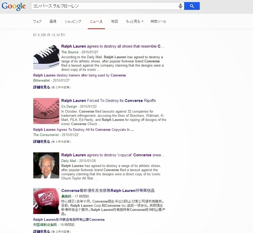This screenshot has height=233, width=253.
Task: Open 'destroy trainers after being sued' link
Action: [x=80, y=75]
